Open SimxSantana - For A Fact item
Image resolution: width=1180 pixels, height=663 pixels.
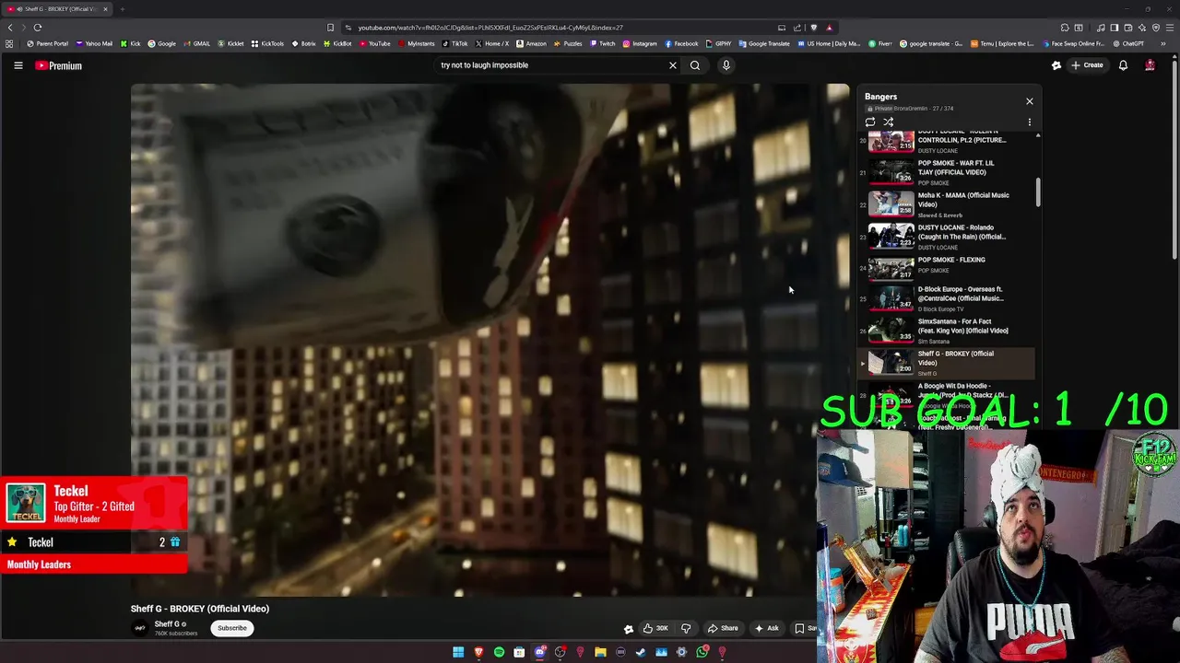click(x=948, y=331)
